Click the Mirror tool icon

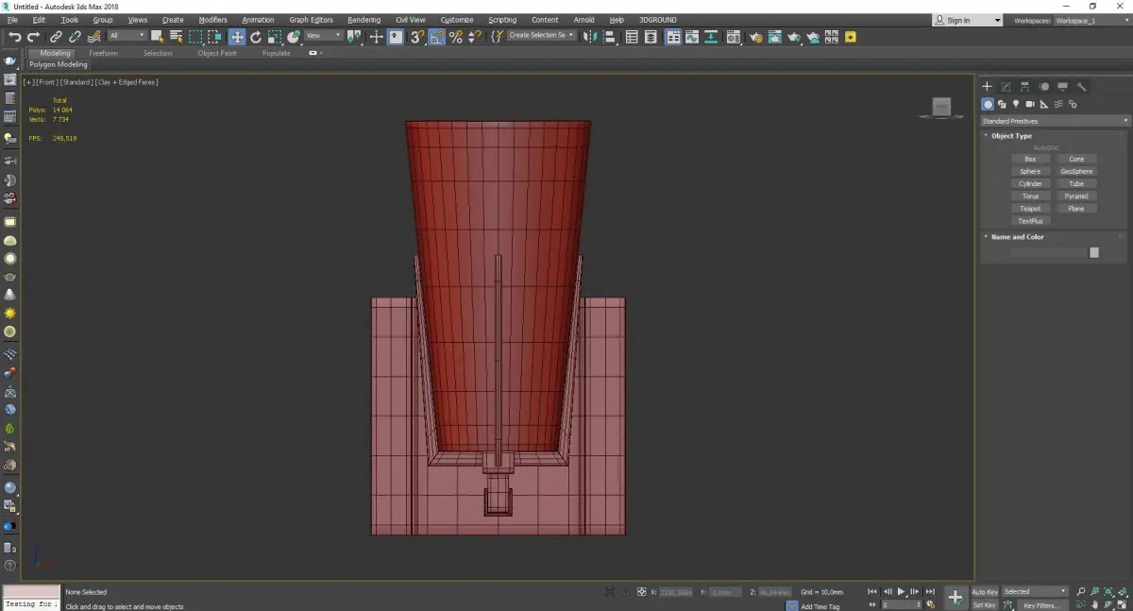coord(589,37)
